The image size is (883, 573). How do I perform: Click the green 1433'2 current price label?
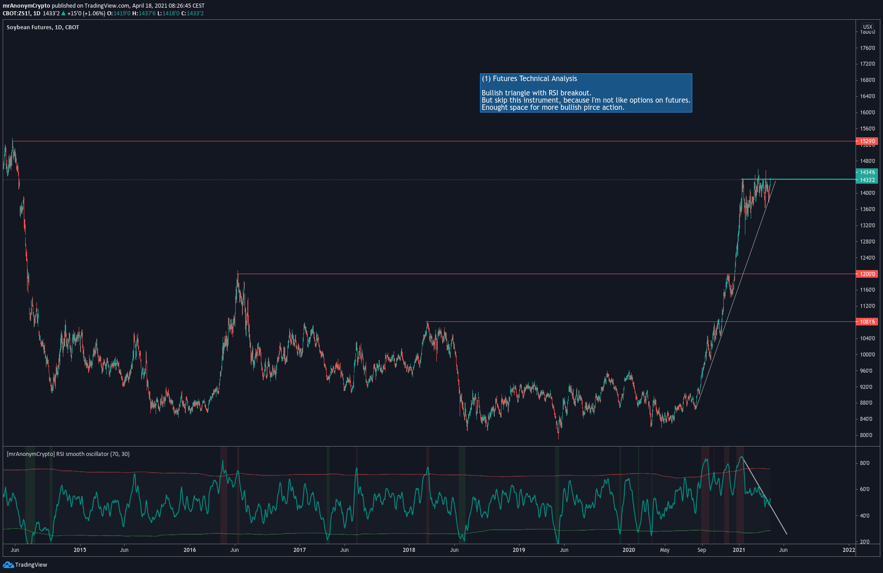[x=867, y=180]
